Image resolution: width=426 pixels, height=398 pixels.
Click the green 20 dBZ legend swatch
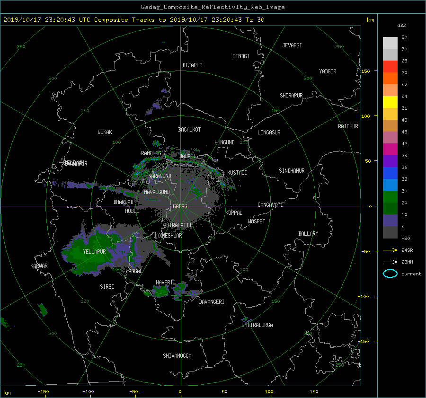pyautogui.click(x=390, y=197)
